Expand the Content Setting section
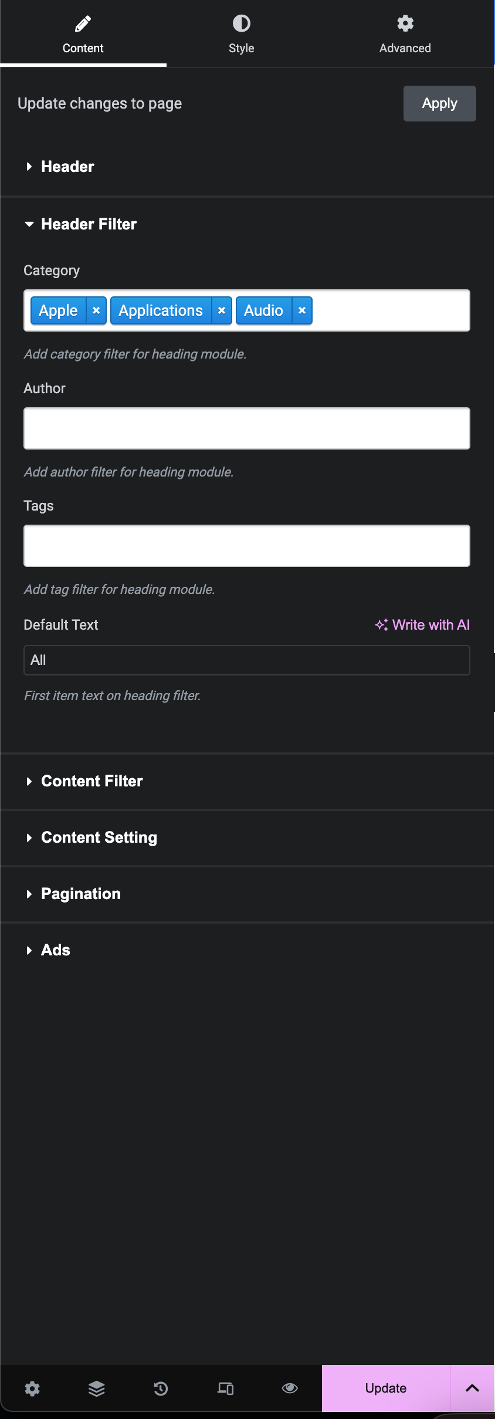 pyautogui.click(x=99, y=837)
